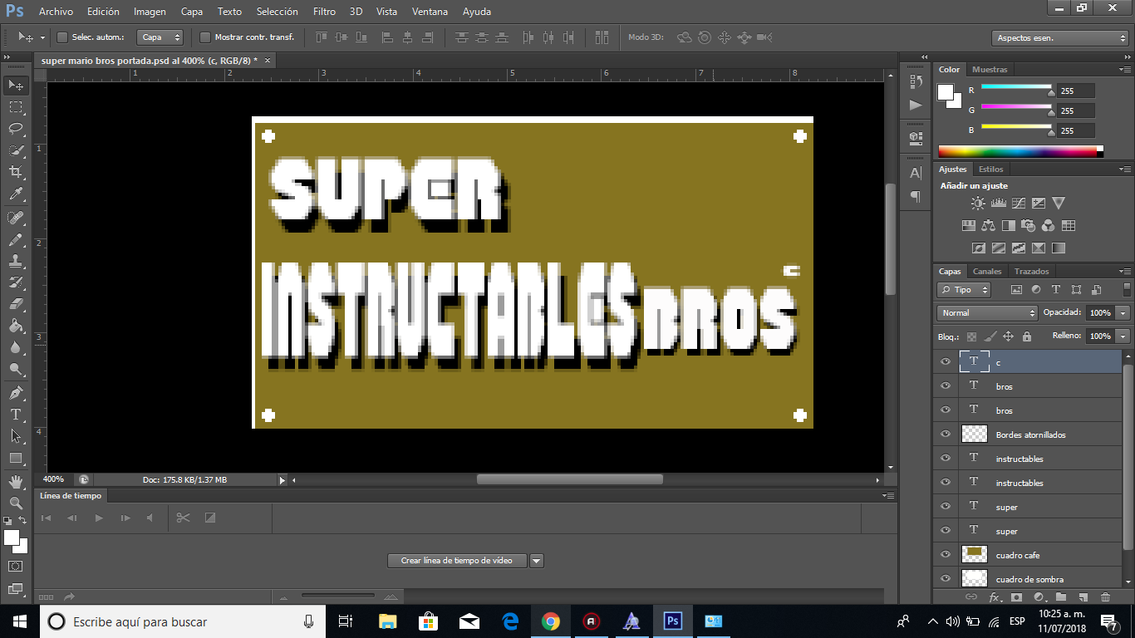
Task: Switch to the Muestras tab
Action: (990, 70)
